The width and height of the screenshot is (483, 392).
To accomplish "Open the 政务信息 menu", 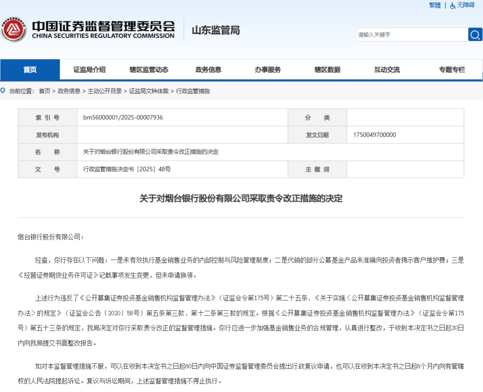I will click(x=208, y=70).
